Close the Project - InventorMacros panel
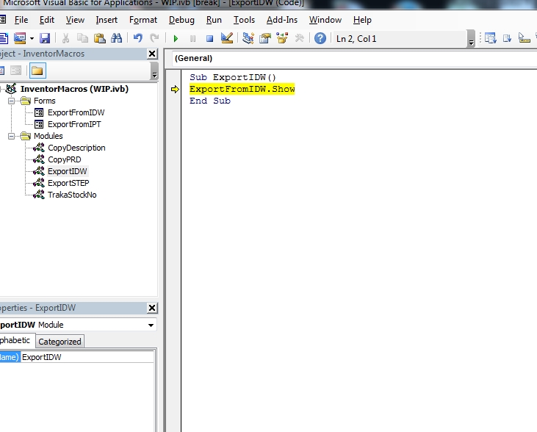Image resolution: width=537 pixels, height=432 pixels. (x=152, y=54)
